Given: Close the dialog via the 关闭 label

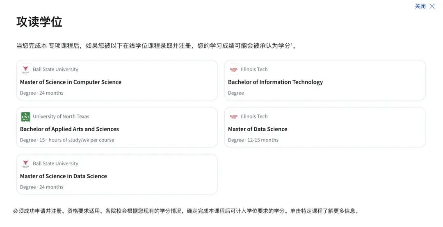Looking at the screenshot, I should (420, 6).
